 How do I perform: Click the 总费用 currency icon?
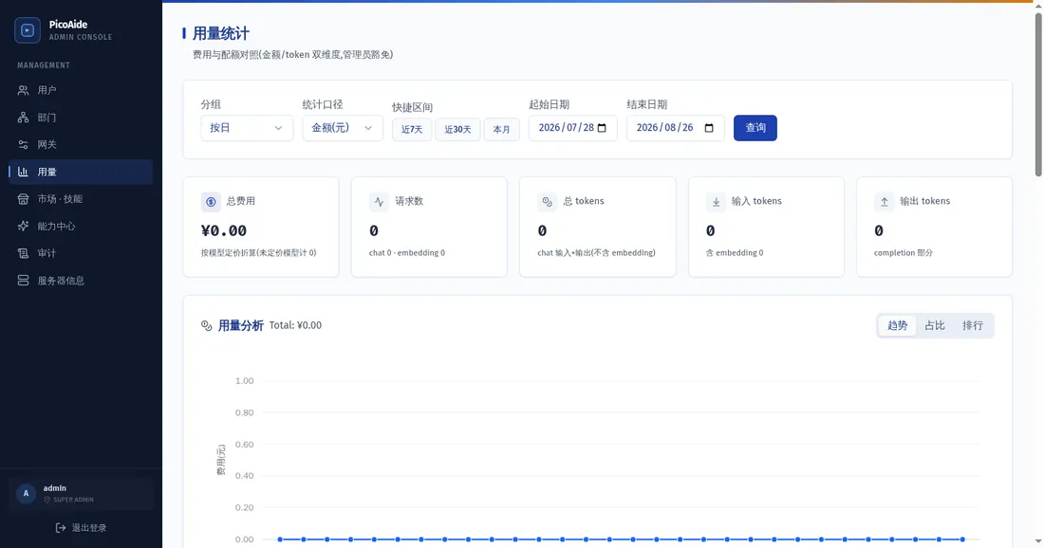[211, 202]
